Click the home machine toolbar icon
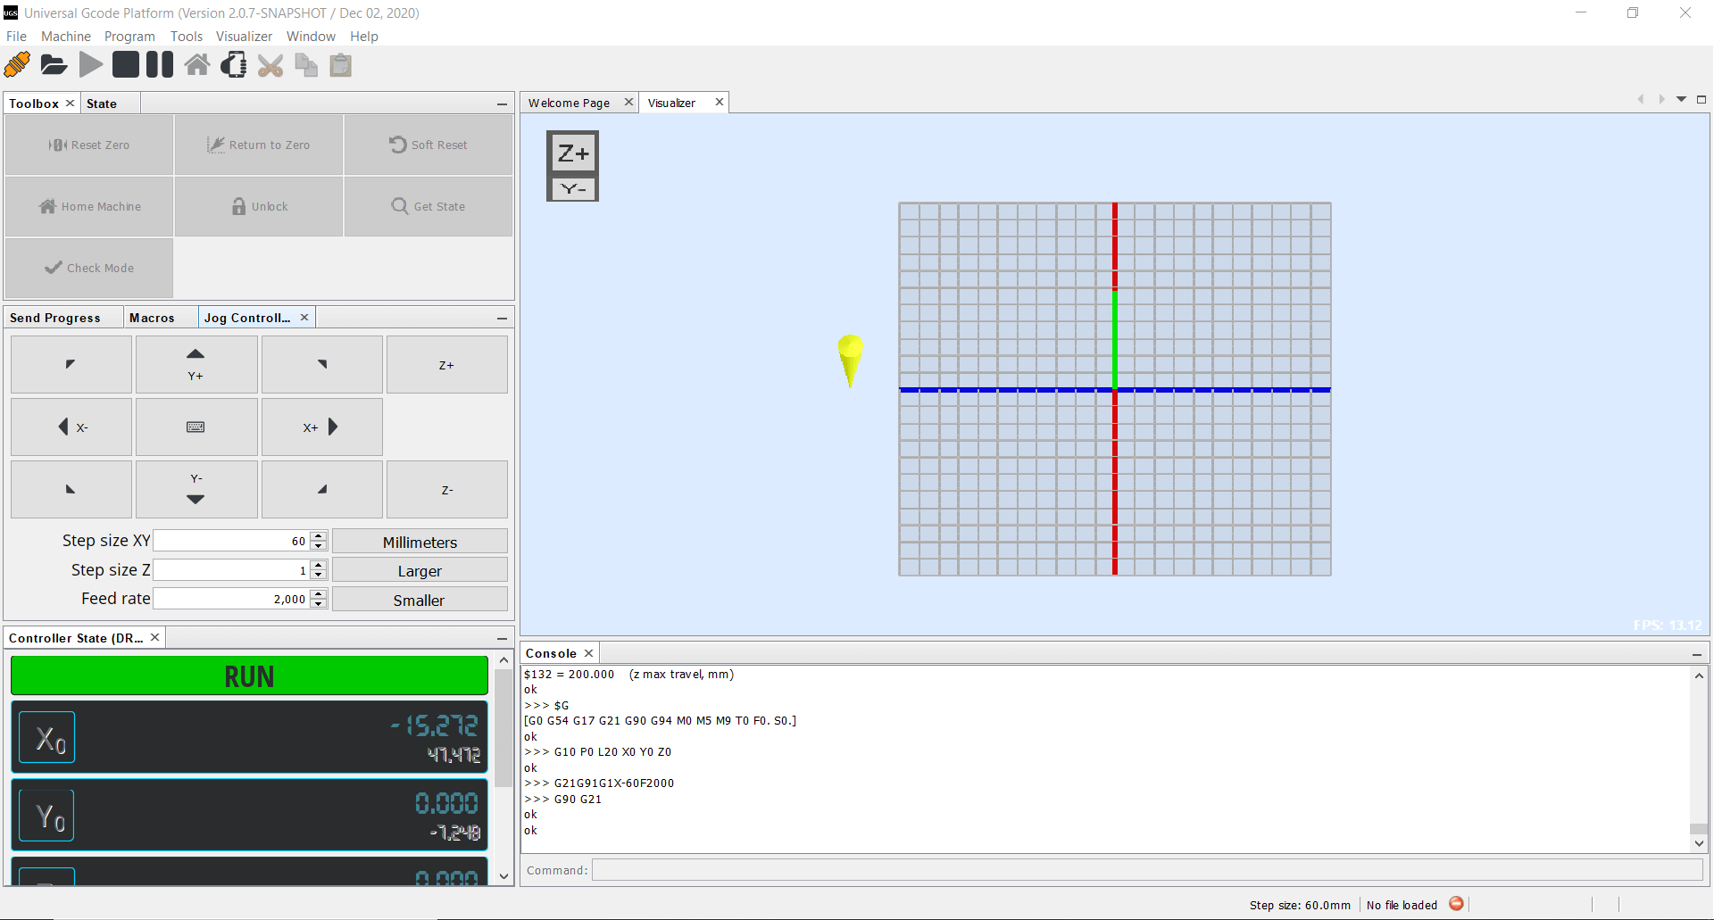Screen dimensions: 1714x920 point(197,65)
